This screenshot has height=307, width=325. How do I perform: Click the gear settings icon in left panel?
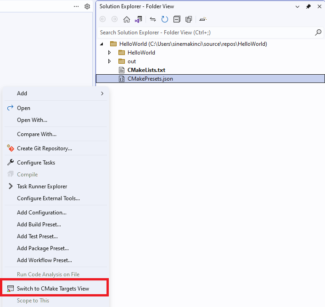(87, 6)
